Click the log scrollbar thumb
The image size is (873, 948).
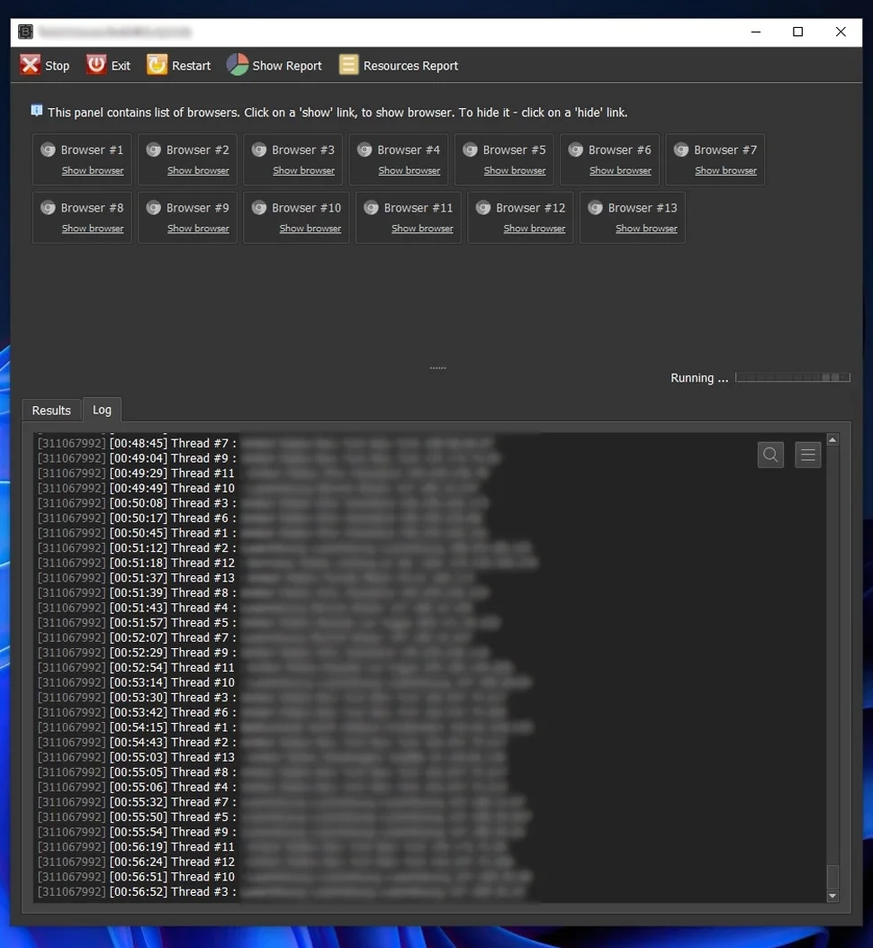(x=832, y=876)
